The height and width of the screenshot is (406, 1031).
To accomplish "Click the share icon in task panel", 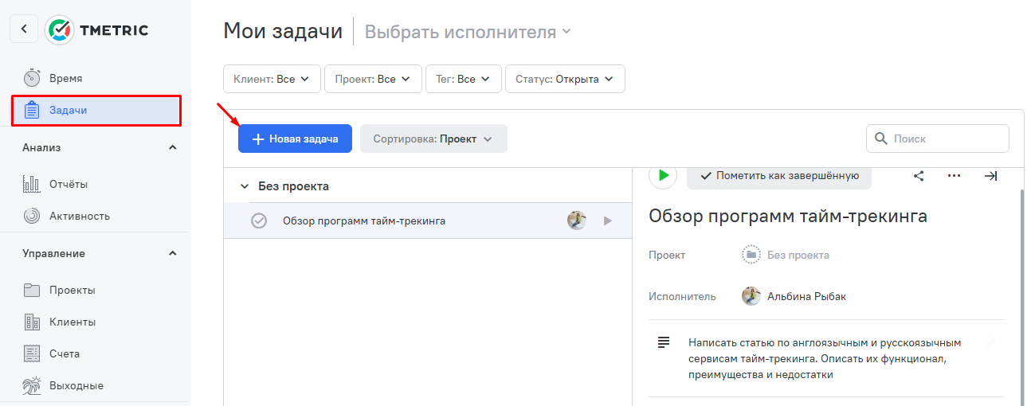I will click(919, 176).
